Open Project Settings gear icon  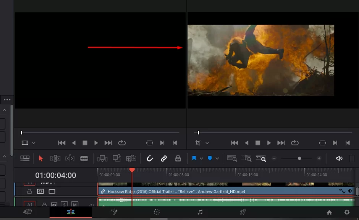click(x=347, y=212)
